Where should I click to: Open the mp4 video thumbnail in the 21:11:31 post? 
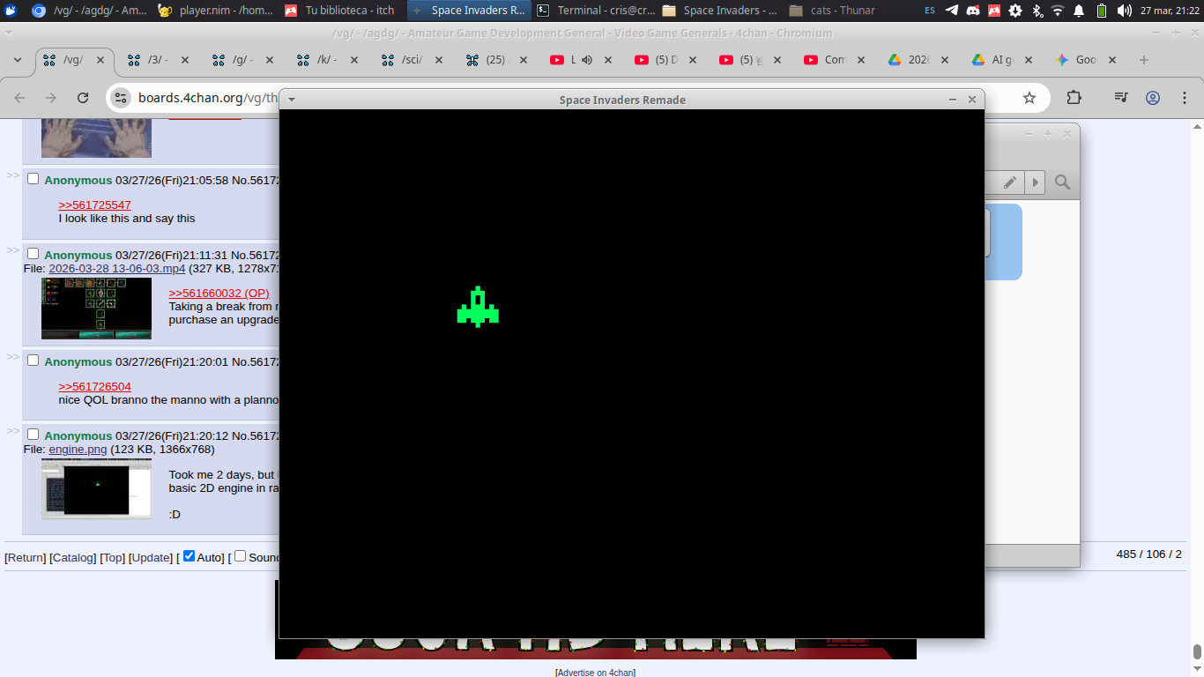pyautogui.click(x=96, y=309)
